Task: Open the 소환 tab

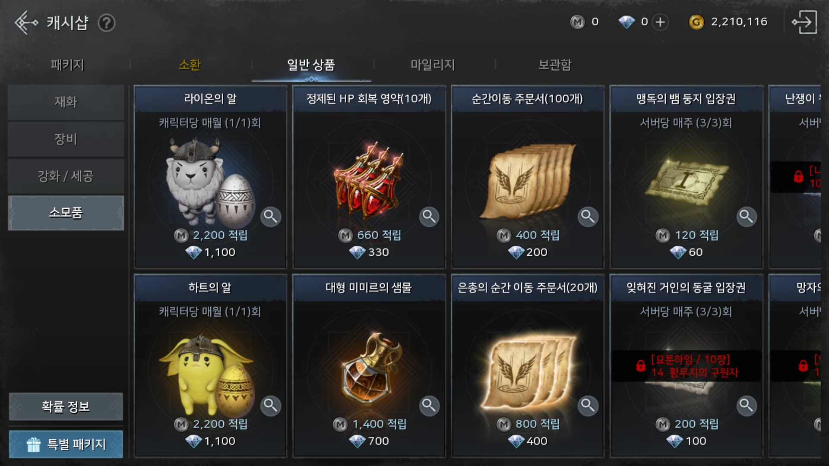Action: click(190, 65)
